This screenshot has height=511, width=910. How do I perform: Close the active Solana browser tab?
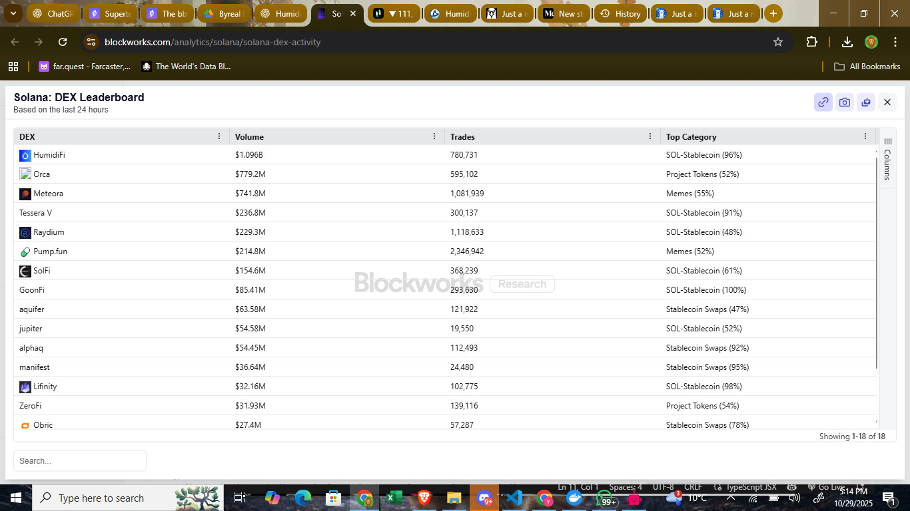[353, 13]
